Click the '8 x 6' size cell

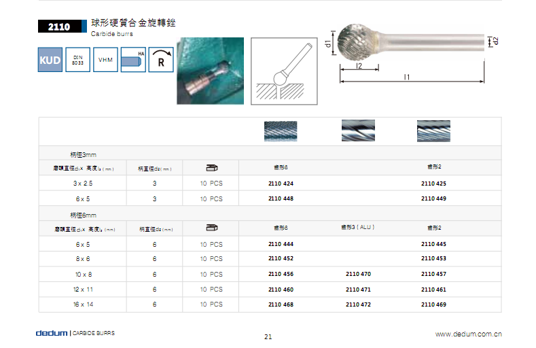pos(83,259)
